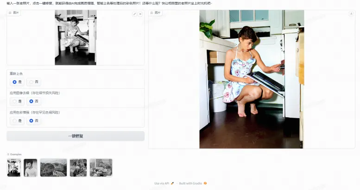Select 否 for 重新上色
The height and width of the screenshot is (190, 360).
tap(34, 82)
